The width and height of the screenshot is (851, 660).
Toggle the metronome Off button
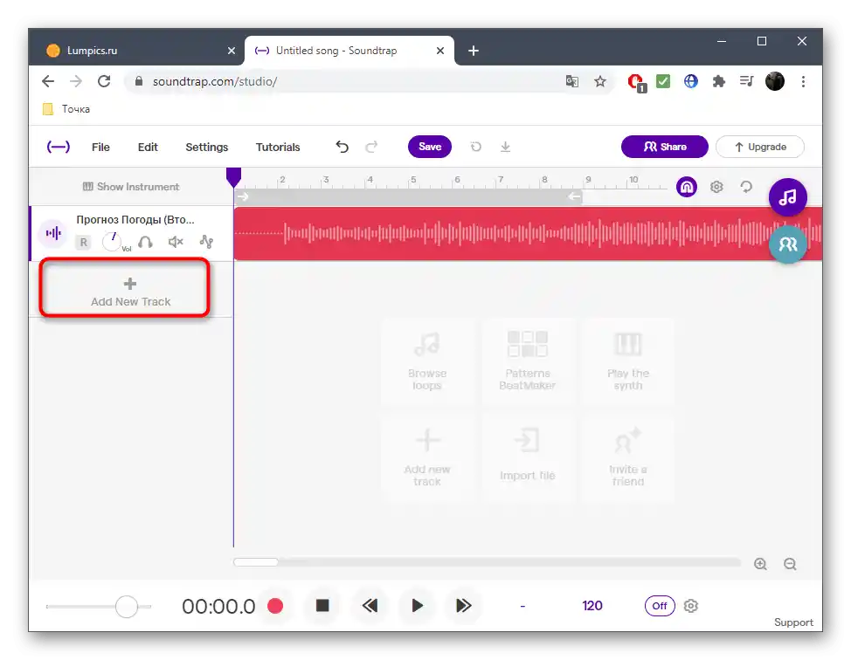[x=660, y=606]
